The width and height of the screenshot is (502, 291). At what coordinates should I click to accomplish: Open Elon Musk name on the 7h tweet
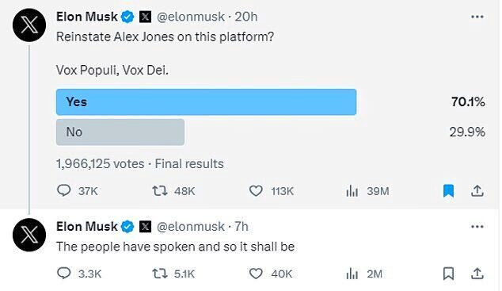pos(87,227)
